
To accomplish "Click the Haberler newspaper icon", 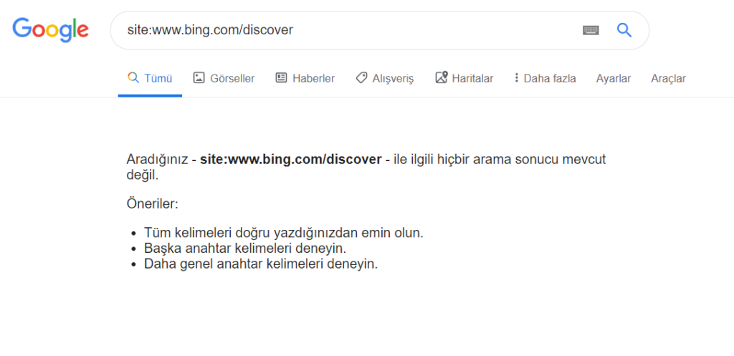I will coord(281,77).
